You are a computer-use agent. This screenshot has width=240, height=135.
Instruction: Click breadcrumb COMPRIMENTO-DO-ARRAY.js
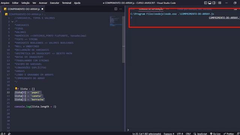tap(25, 14)
